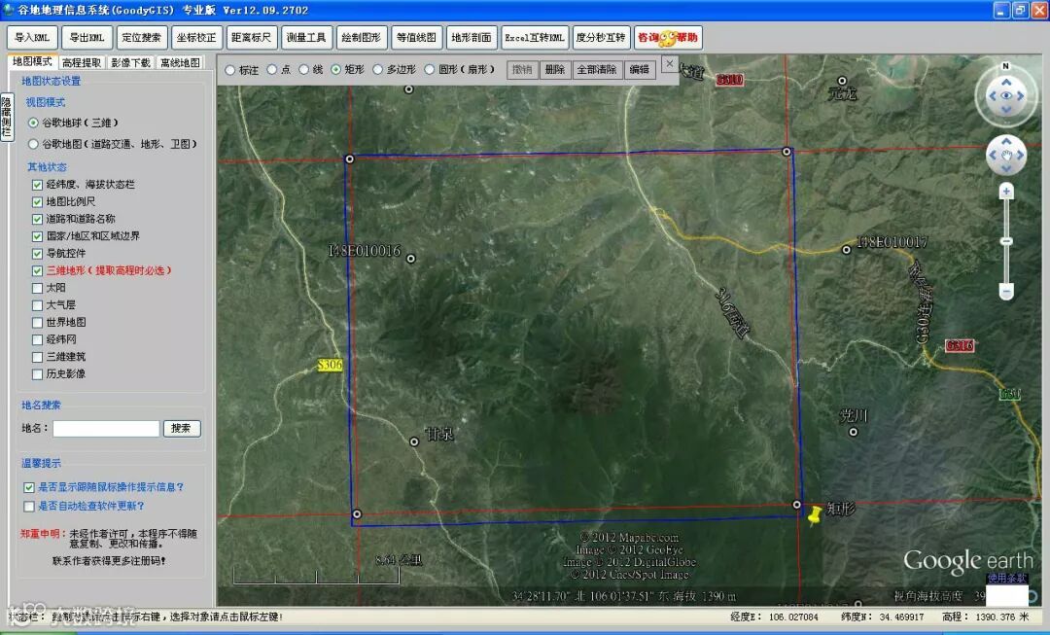Enable the 三维建筑 checkbox
This screenshot has width=1050, height=635.
[38, 357]
